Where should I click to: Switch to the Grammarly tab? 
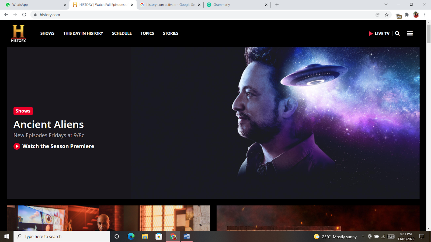click(237, 5)
